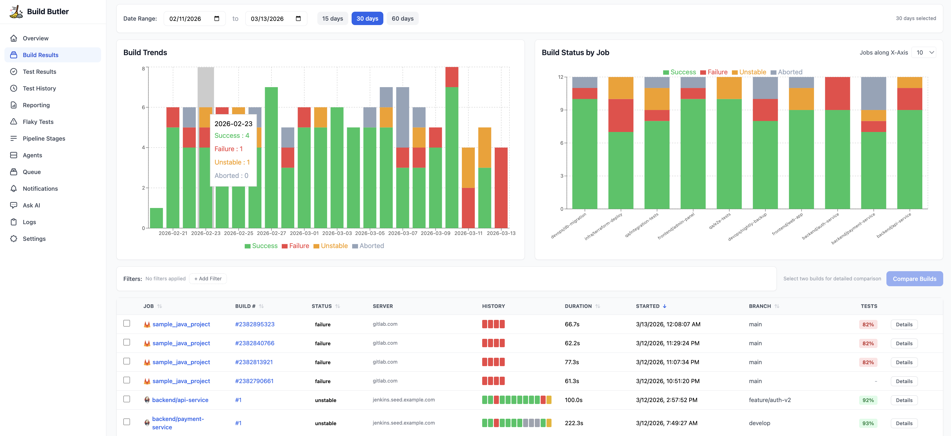Click the Compare Builds button

[x=914, y=279]
